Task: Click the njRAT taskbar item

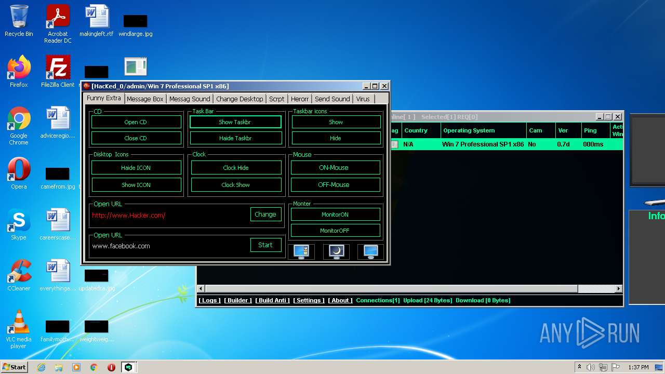Action: 128,367
